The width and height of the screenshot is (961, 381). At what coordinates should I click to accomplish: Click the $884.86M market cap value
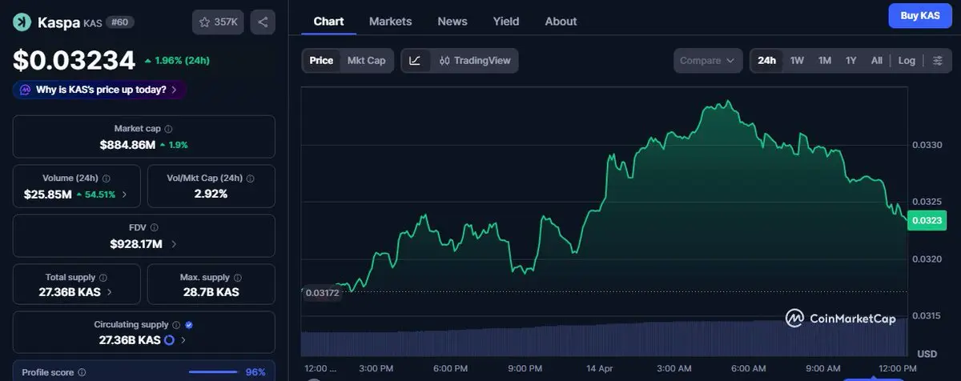pyautogui.click(x=128, y=145)
